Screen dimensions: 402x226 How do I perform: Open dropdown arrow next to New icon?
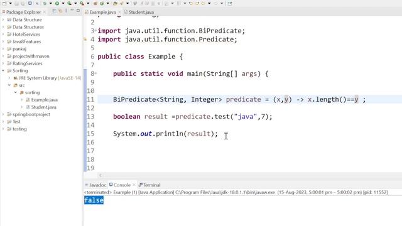click(11, 3)
